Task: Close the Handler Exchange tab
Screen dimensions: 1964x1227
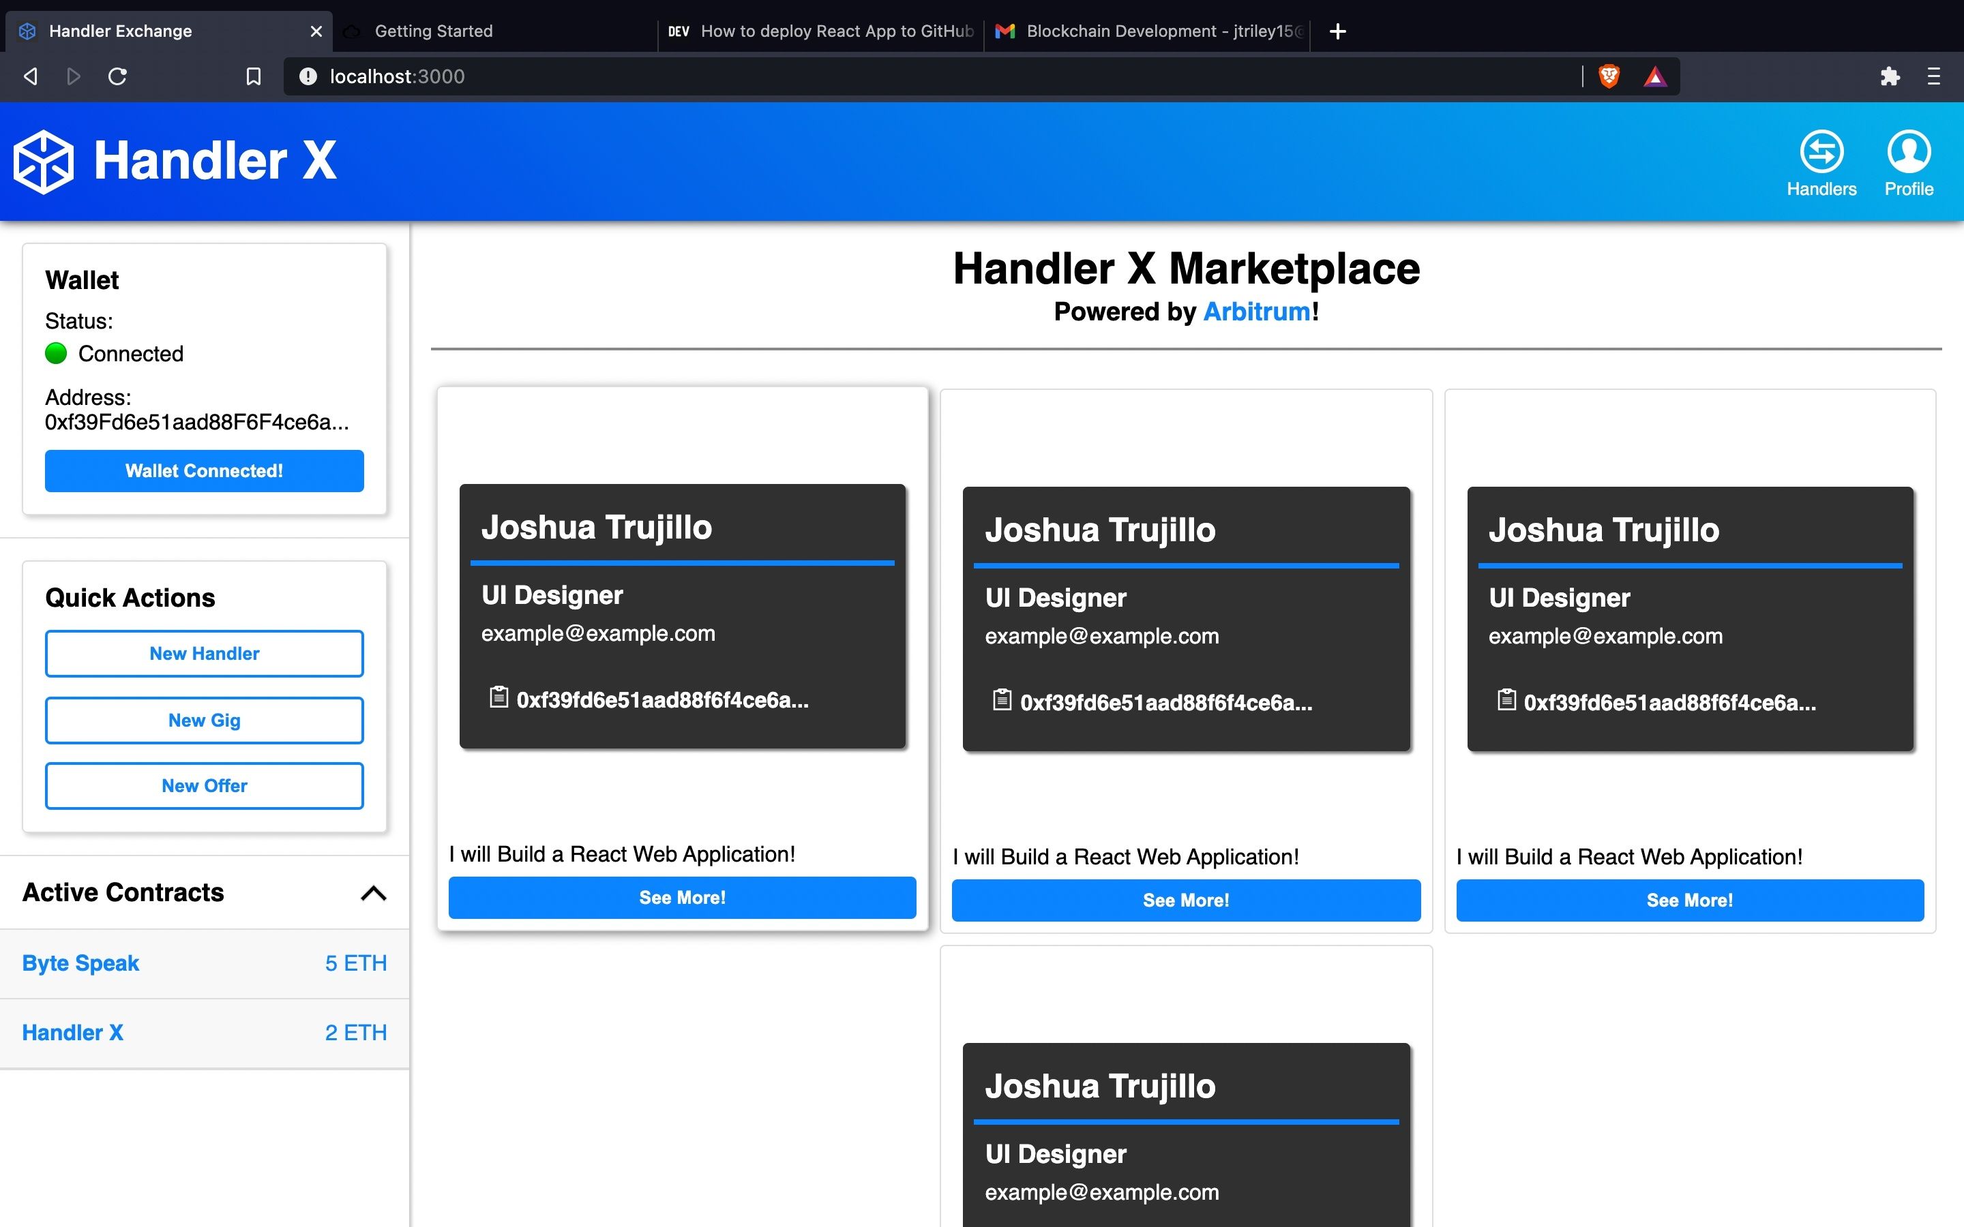Action: click(316, 31)
